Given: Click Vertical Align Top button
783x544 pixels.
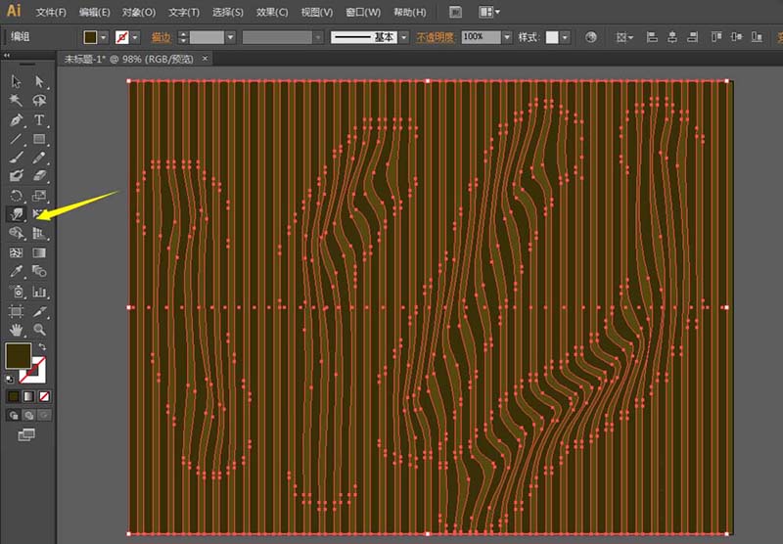Looking at the screenshot, I should (x=716, y=37).
